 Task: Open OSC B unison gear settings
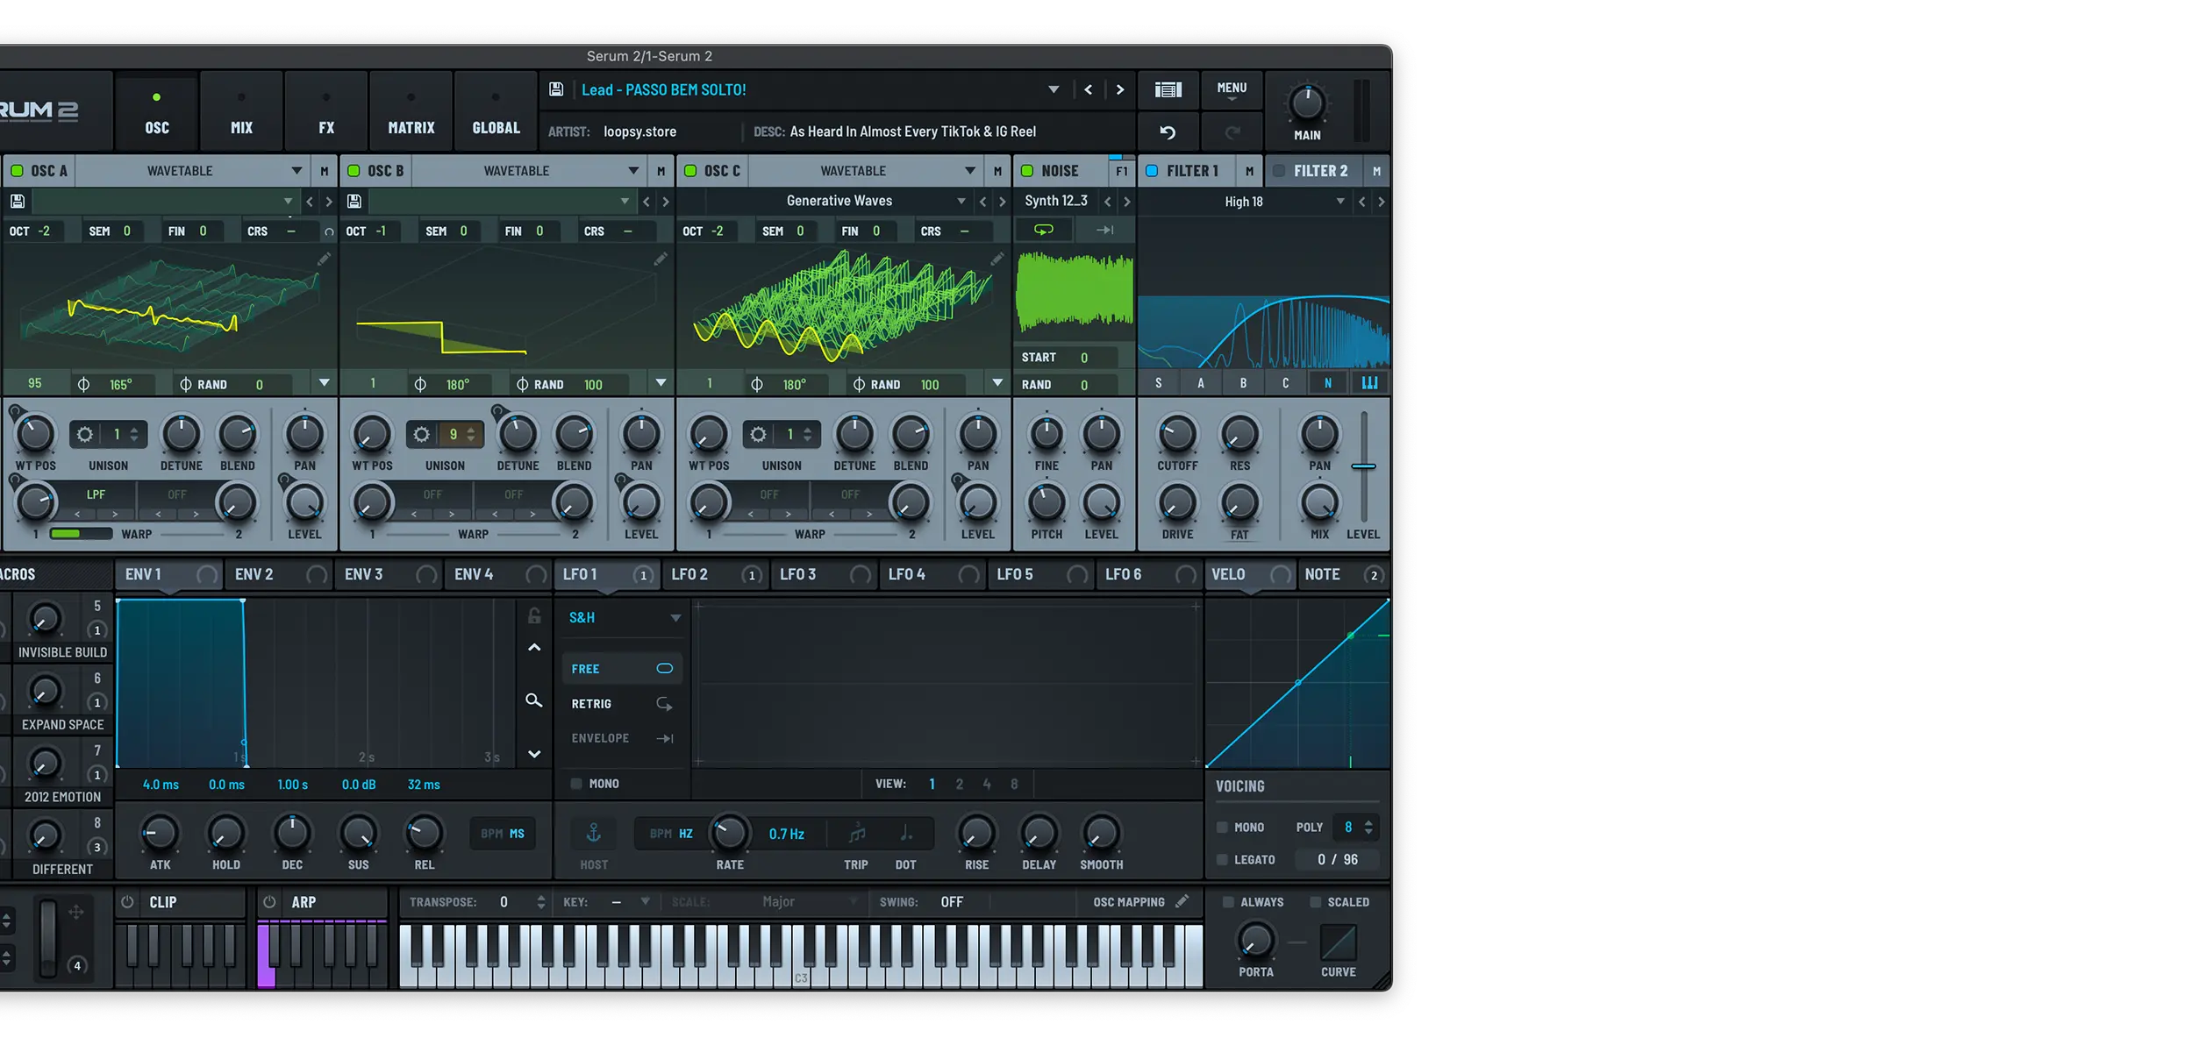point(421,435)
